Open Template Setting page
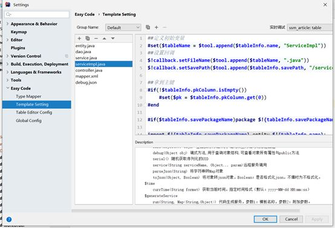This screenshot has width=335, height=228. (36, 104)
